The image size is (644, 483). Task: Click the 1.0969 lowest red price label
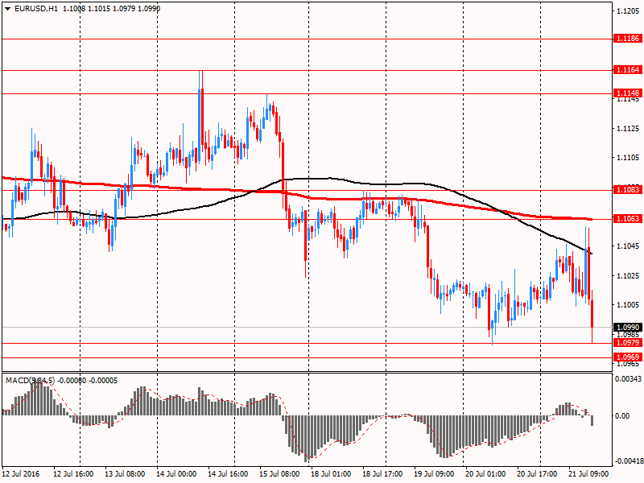click(x=627, y=357)
